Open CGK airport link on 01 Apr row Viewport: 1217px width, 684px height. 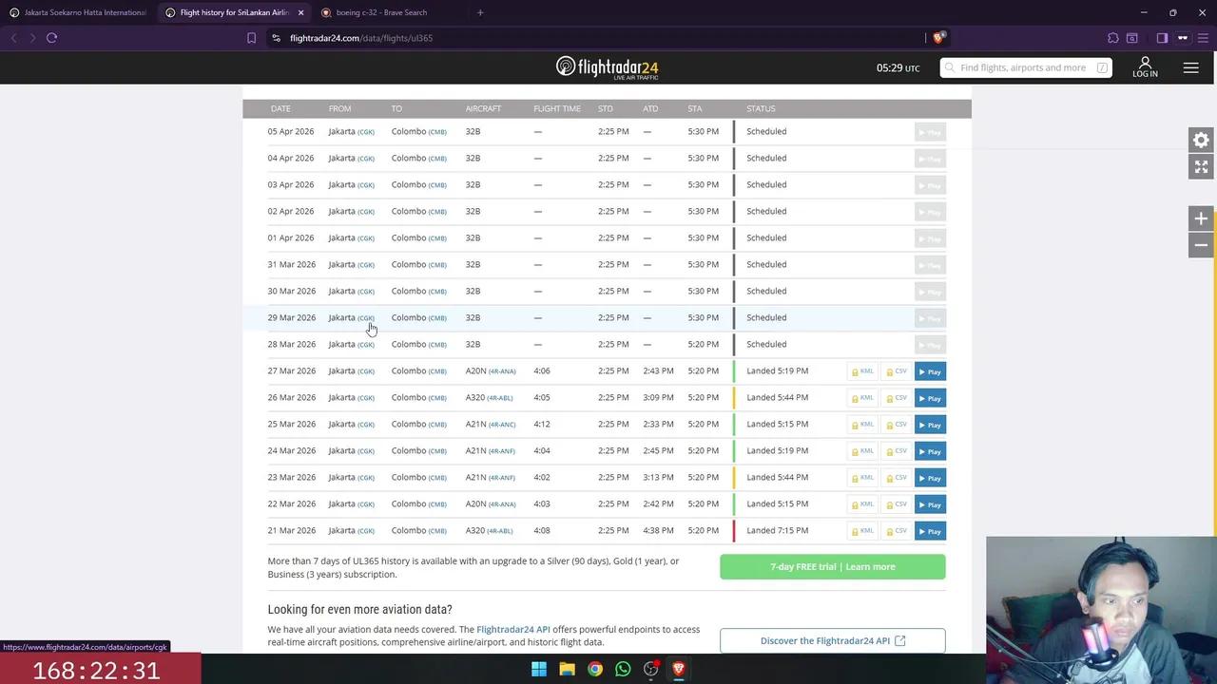366,238
